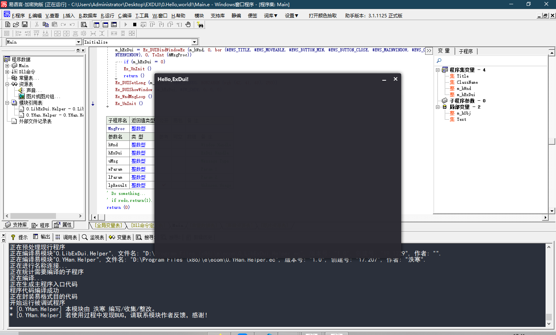Open the Initialize subroutine dropdown
The width and height of the screenshot is (556, 335).
click(x=195, y=42)
